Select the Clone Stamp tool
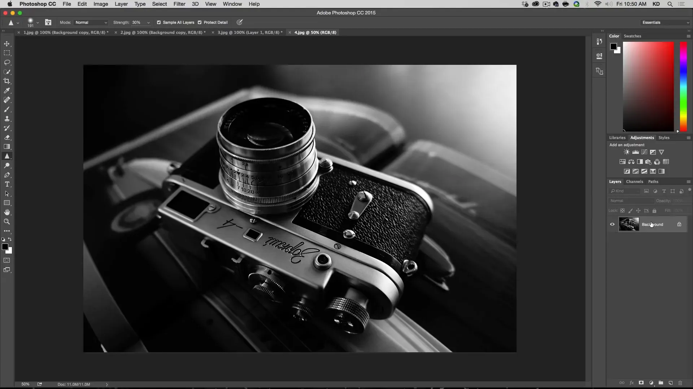The height and width of the screenshot is (389, 693). (x=7, y=119)
